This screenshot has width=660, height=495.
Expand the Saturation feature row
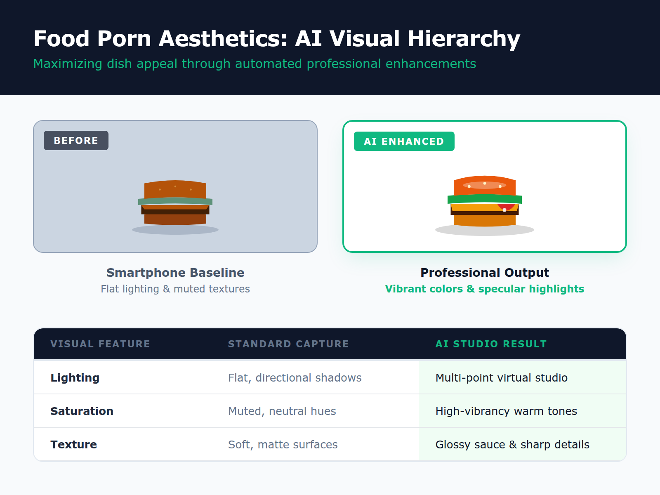pyautogui.click(x=82, y=411)
